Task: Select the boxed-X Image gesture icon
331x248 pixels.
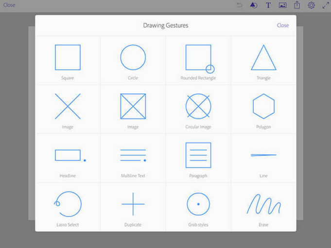Action: click(133, 106)
